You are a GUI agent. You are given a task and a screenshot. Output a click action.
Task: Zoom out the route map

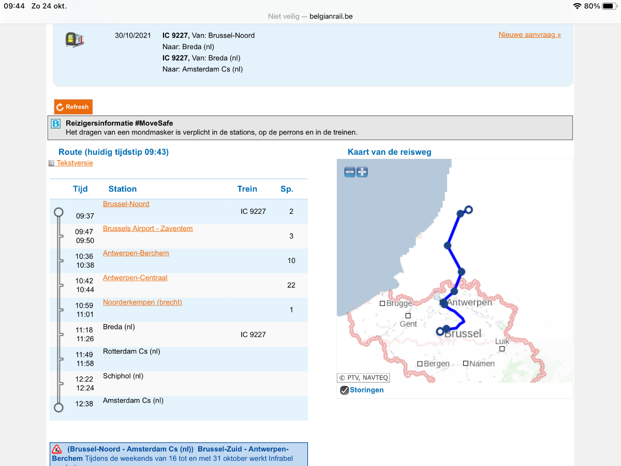(350, 172)
